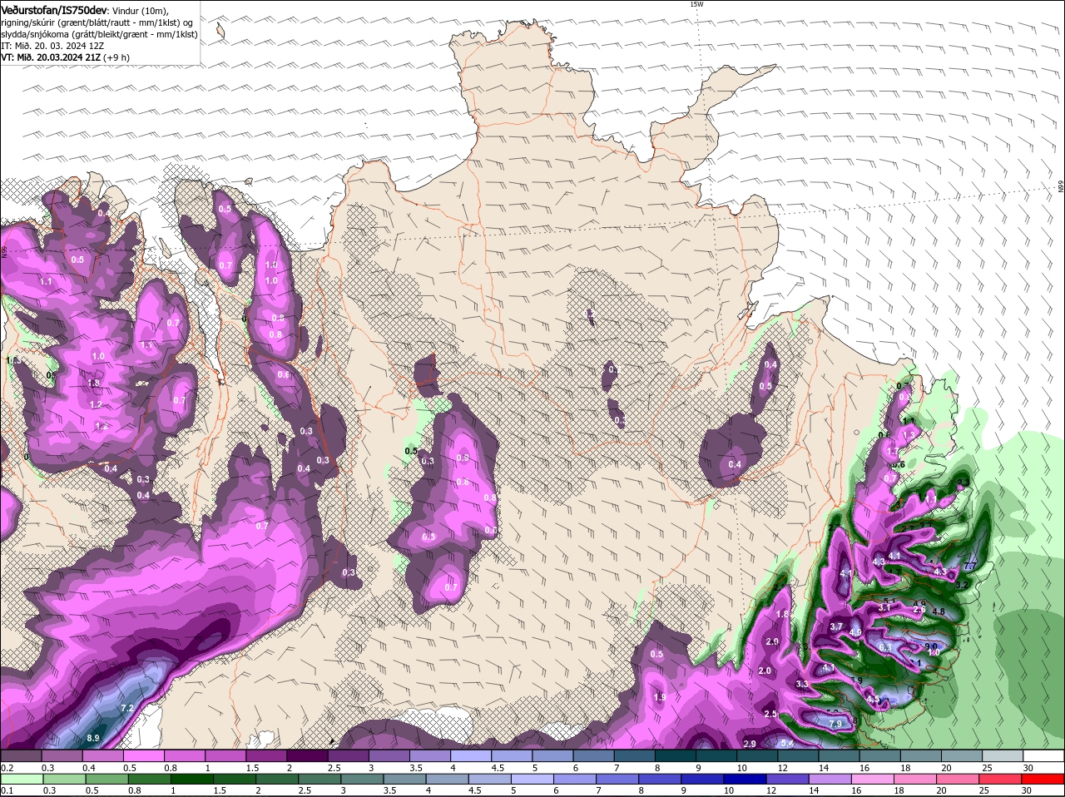Pick the light lavender 4–4.5 swatch in the upper legend
Image resolution: width=1065 pixels, height=797 pixels.
(471, 755)
